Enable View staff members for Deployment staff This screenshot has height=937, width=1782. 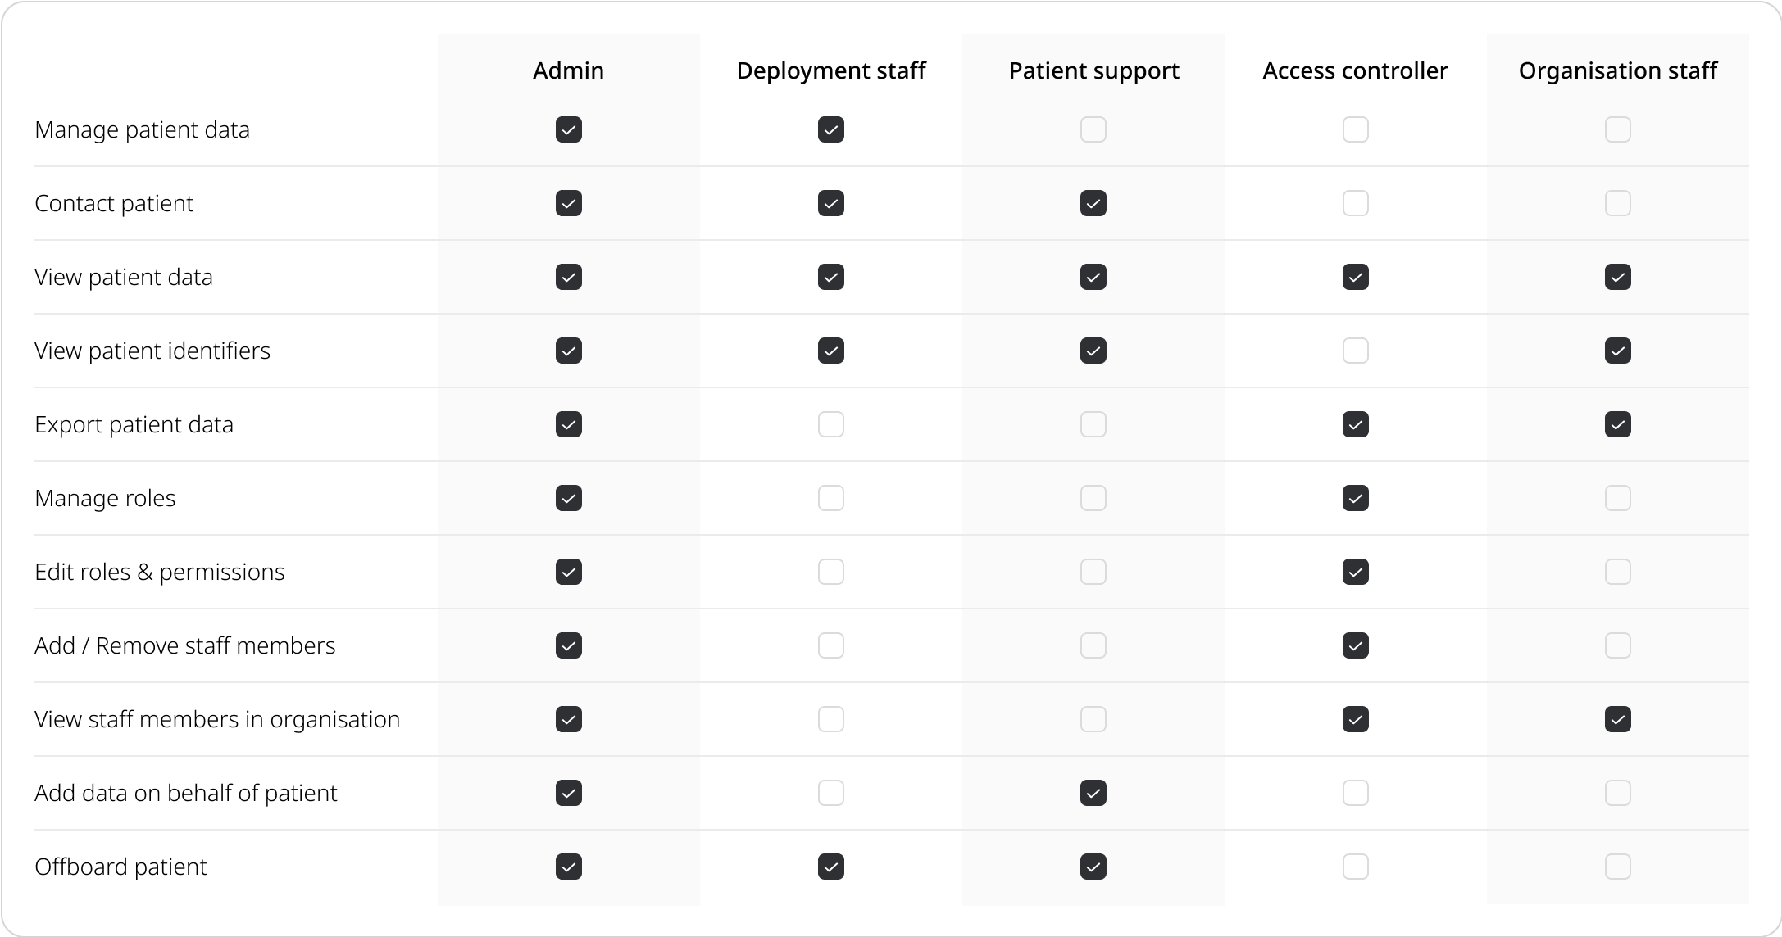831,719
